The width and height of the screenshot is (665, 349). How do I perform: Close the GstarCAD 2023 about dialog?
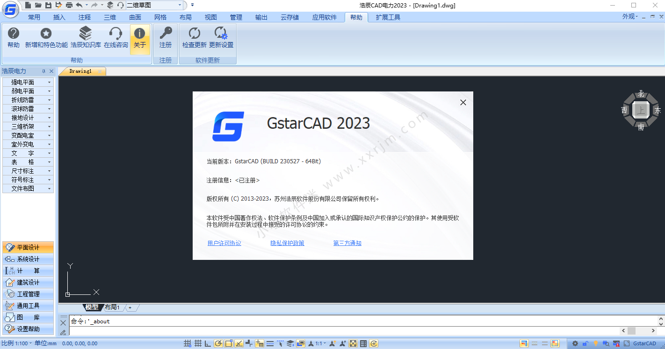point(463,103)
